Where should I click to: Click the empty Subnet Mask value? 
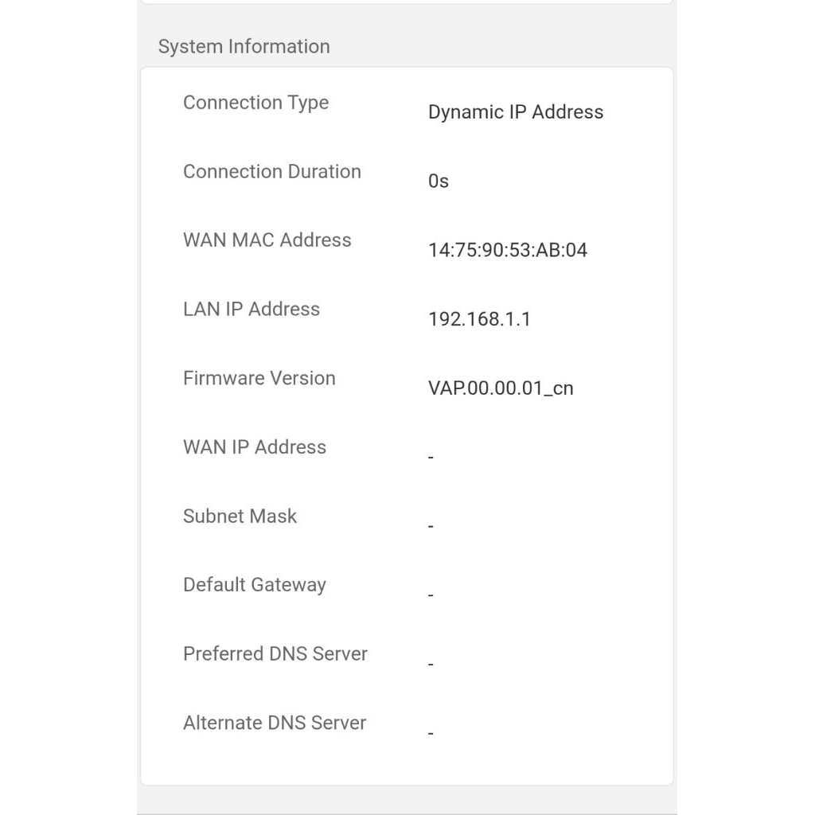tap(431, 527)
